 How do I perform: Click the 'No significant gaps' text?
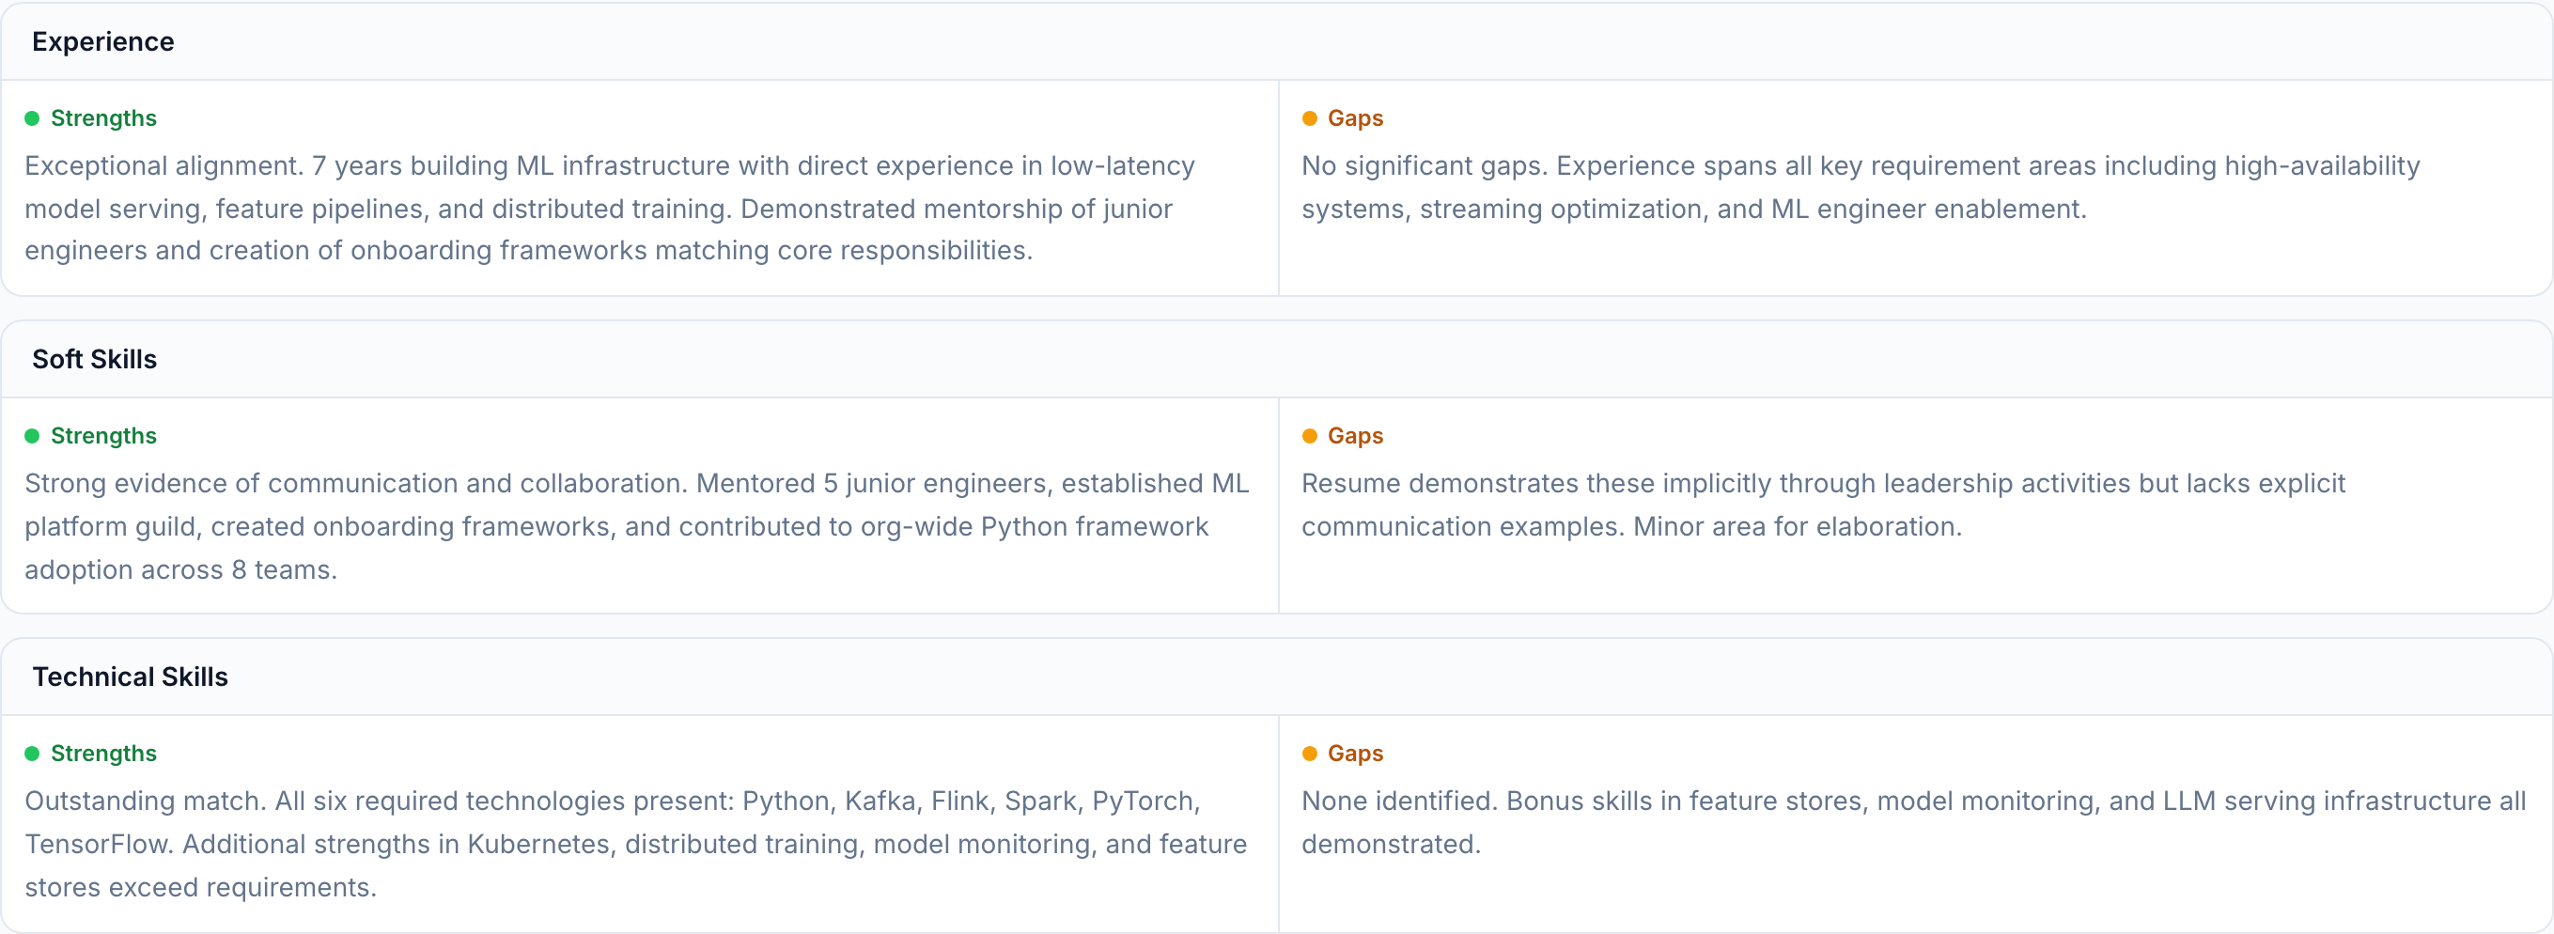pyautogui.click(x=1860, y=187)
